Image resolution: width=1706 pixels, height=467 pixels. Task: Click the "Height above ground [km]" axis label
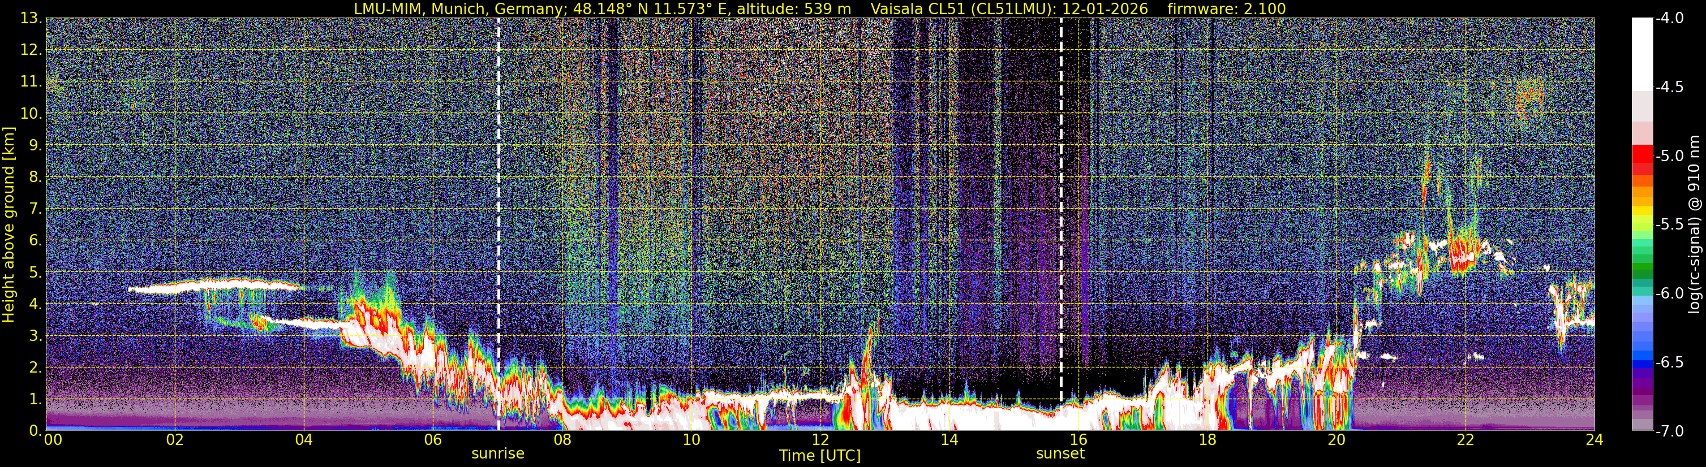pyautogui.click(x=8, y=224)
